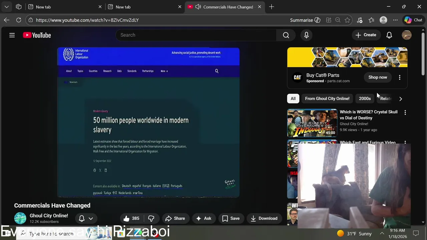Expand subscription notification options chevron

click(91, 218)
